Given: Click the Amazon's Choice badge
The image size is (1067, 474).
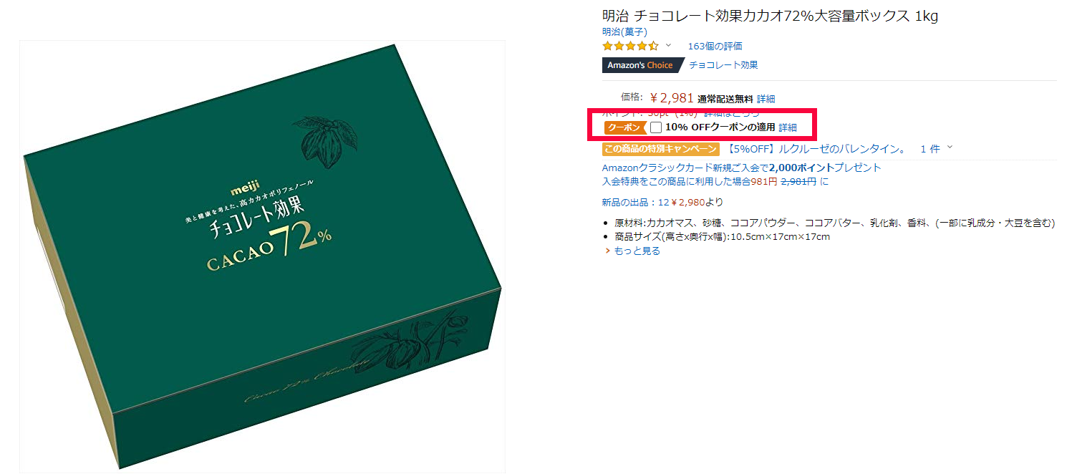Looking at the screenshot, I should point(642,65).
